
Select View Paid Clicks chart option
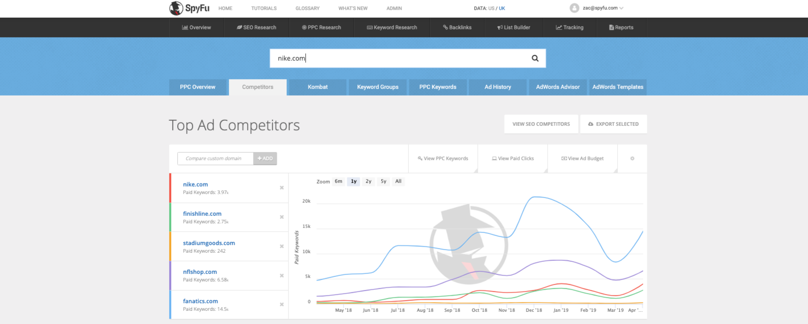(513, 159)
